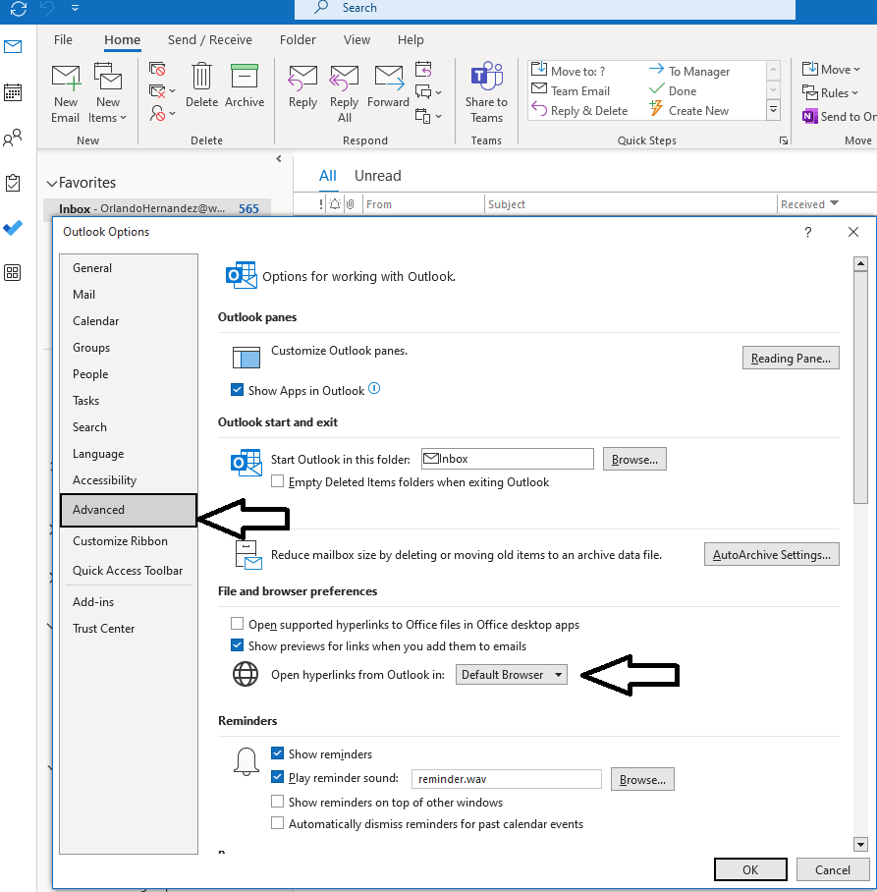Enable Empty Deleted Items folders when exiting Outlook
Viewport: 877px width, 892px height.
coord(278,482)
